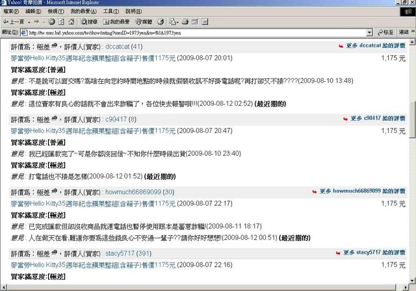Click the rating cloud icon in c90417 row
Image resolution: width=416 pixels, height=291 pixels.
[x=54, y=118]
